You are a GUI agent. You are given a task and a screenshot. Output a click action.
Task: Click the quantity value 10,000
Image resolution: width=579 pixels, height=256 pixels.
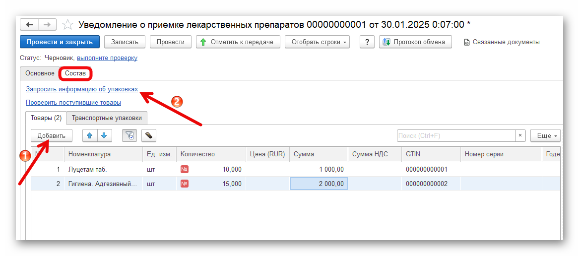(232, 170)
